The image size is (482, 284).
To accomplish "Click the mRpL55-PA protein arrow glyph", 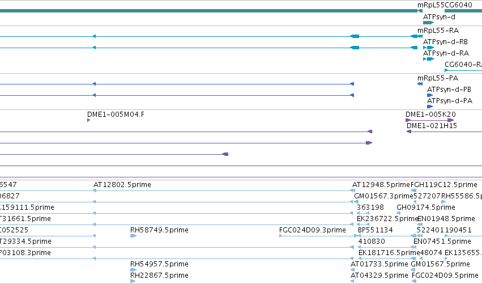I will point(420,84).
